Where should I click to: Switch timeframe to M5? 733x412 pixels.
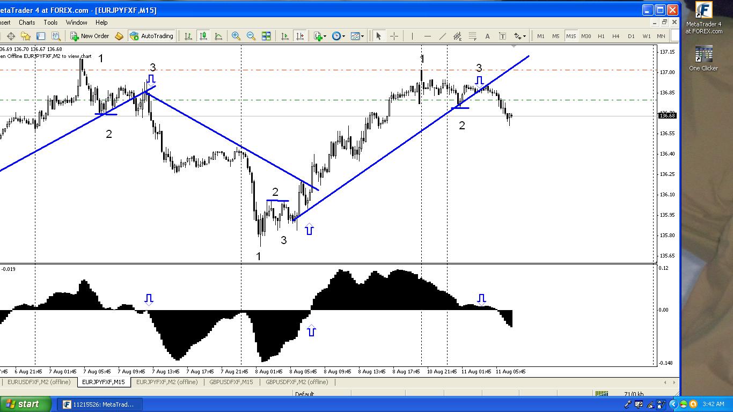(556, 36)
